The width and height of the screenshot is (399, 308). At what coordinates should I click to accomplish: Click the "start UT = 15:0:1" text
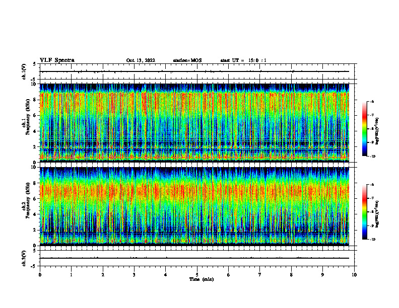point(243,60)
